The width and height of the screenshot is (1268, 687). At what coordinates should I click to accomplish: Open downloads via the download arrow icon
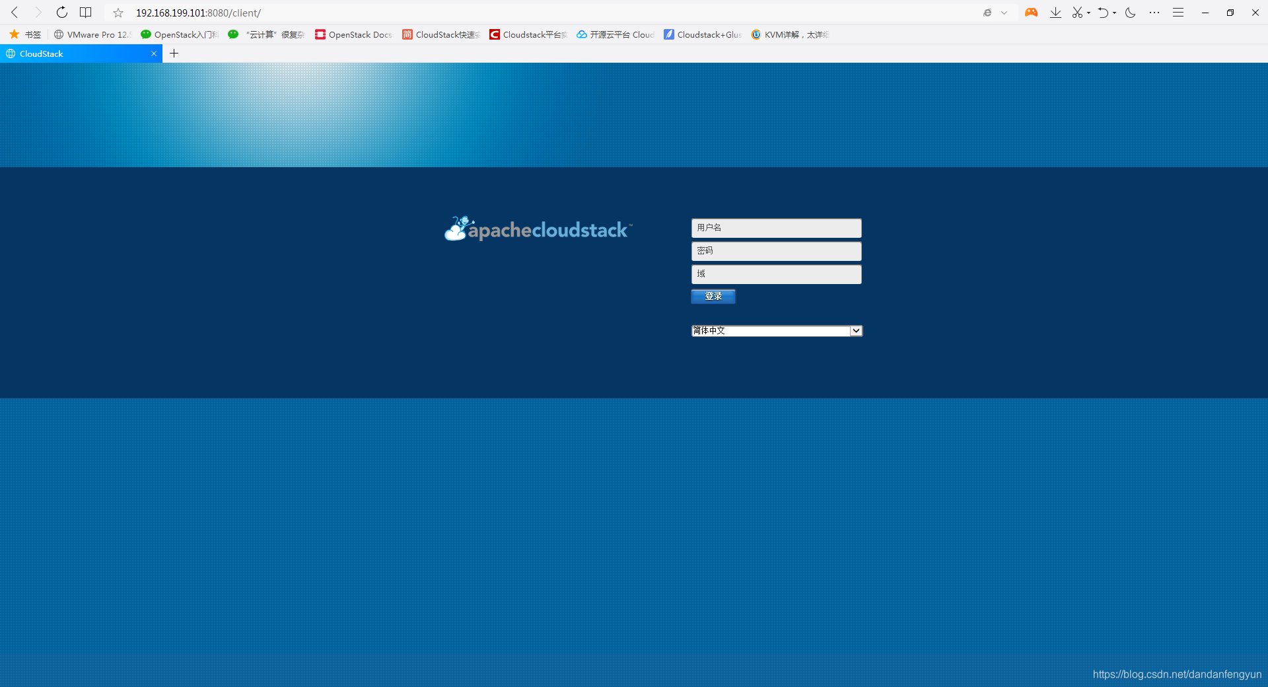point(1055,13)
